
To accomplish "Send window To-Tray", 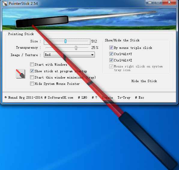I will tap(124, 97).
